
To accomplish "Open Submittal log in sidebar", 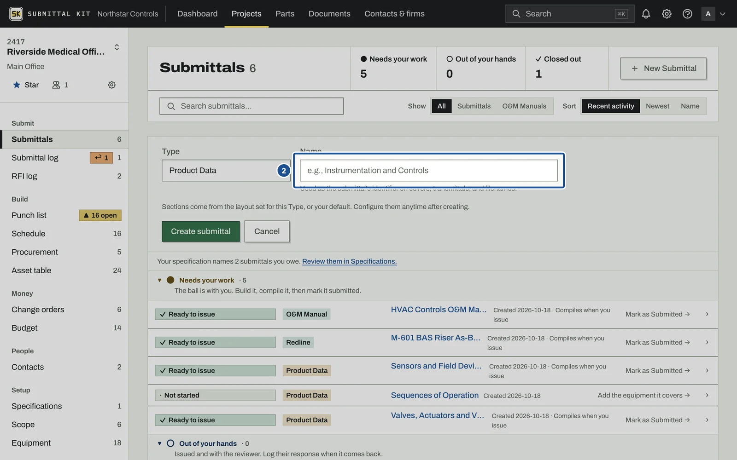I will click(64, 158).
